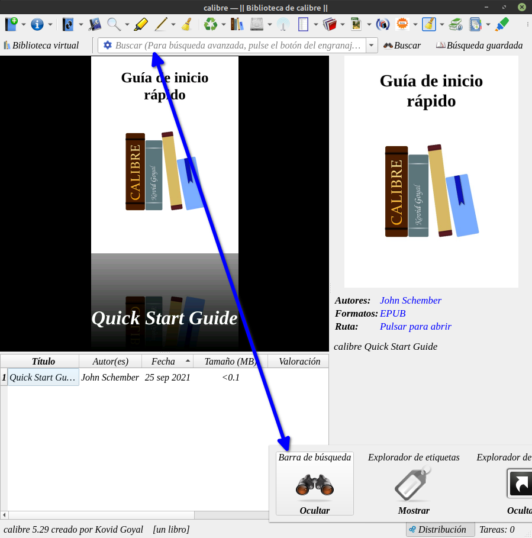Click the red book stack icon
532x538 pixels.
pos(330,24)
